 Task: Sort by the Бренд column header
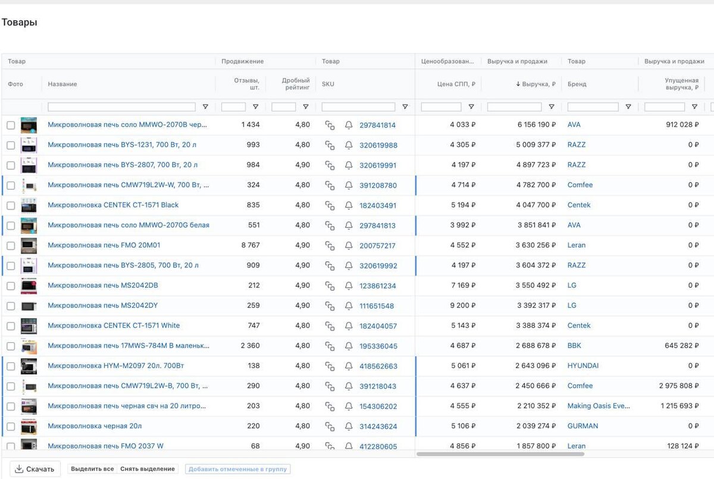tap(577, 84)
